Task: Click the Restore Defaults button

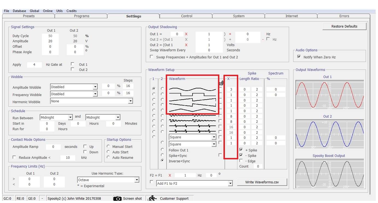Action: point(344,26)
